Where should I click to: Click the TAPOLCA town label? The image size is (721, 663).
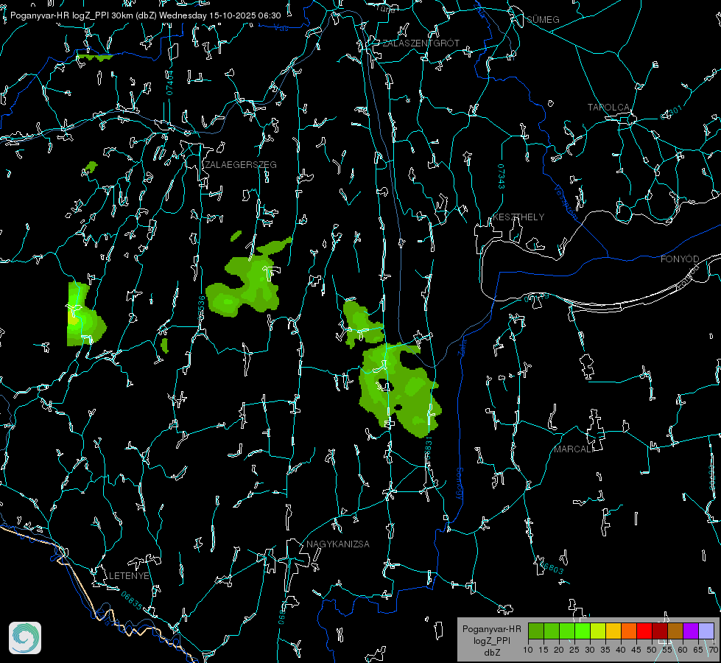pos(608,108)
